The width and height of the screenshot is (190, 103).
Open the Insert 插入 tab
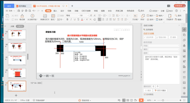(55, 11)
